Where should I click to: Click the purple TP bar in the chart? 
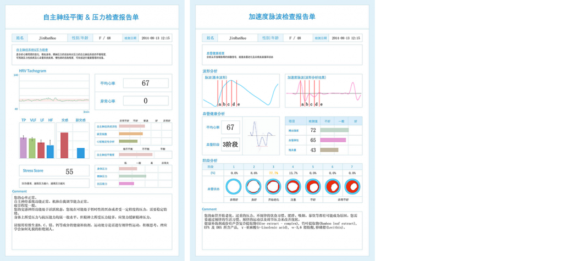tap(23, 148)
